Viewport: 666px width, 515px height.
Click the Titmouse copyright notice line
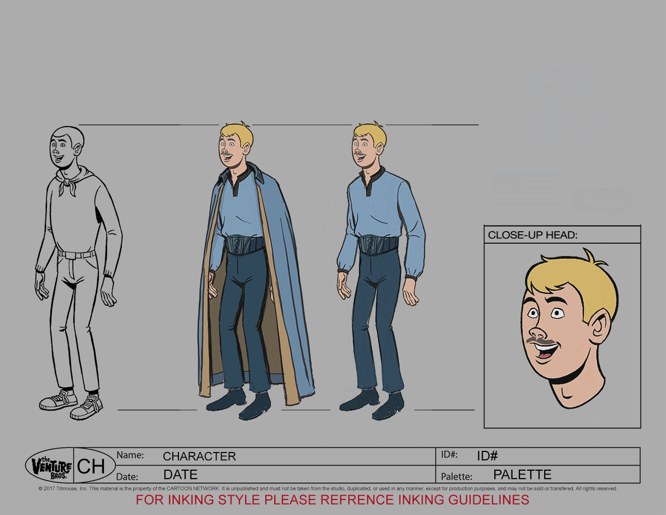(x=328, y=488)
